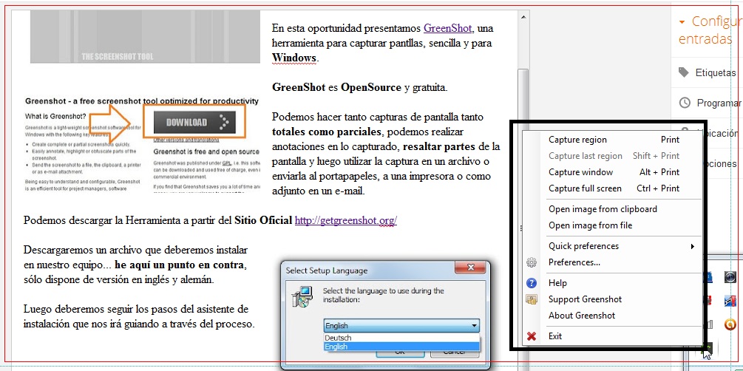
Task: Open the English language combo box
Action: coord(401,326)
